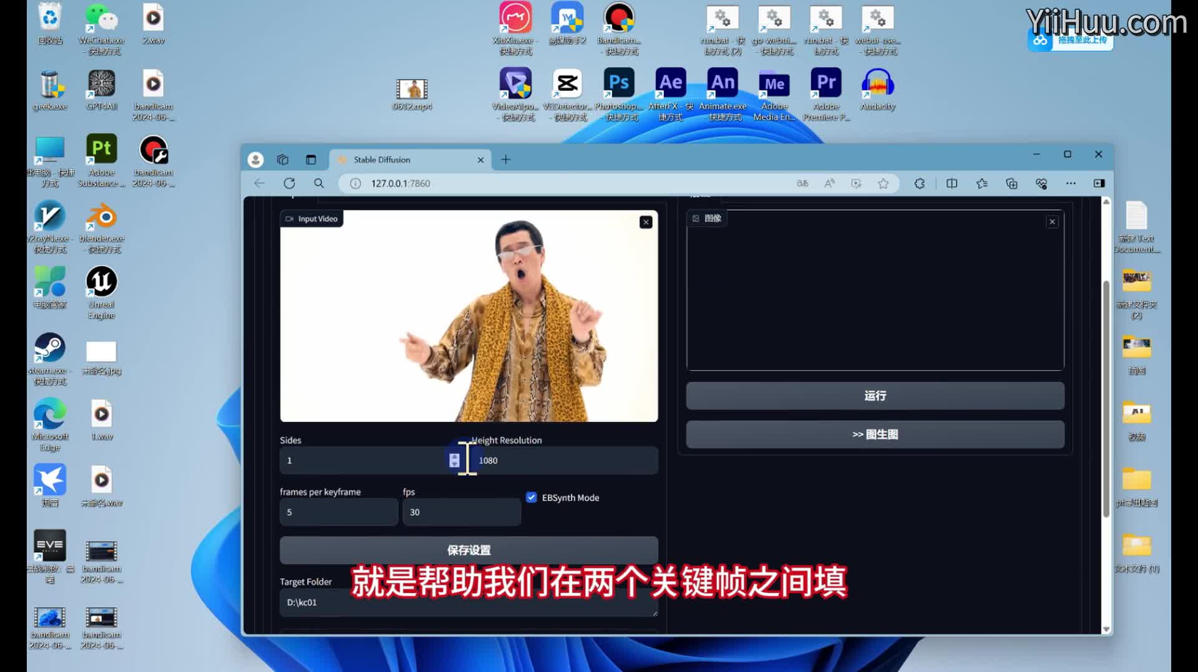This screenshot has height=672, width=1198.
Task: Launch Animate.exe shortcut
Action: click(x=723, y=94)
